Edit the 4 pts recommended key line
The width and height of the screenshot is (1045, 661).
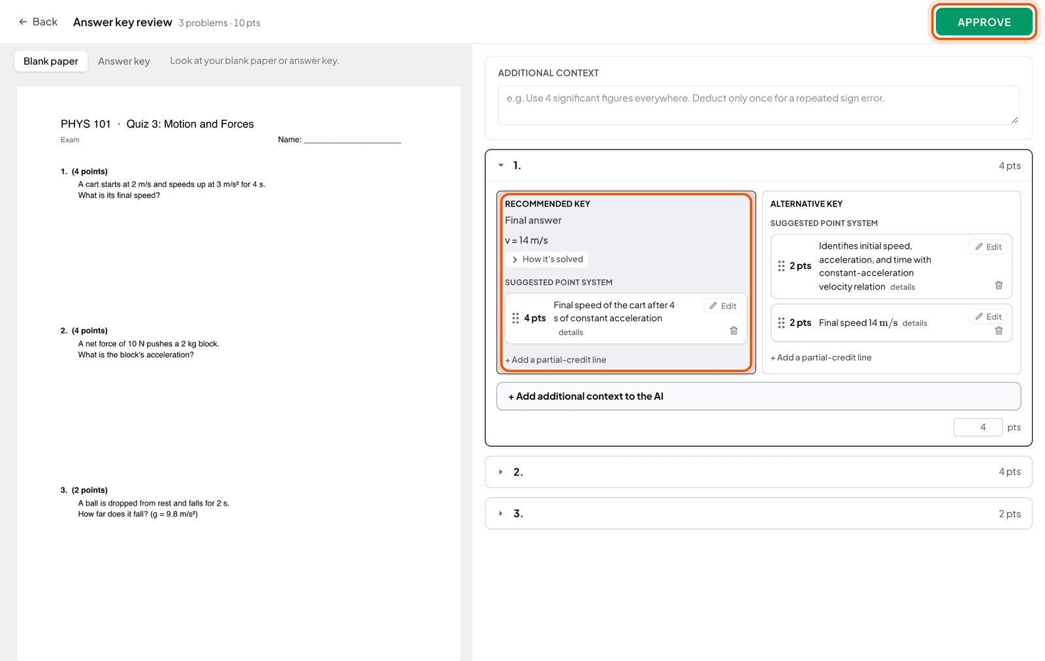coord(722,306)
